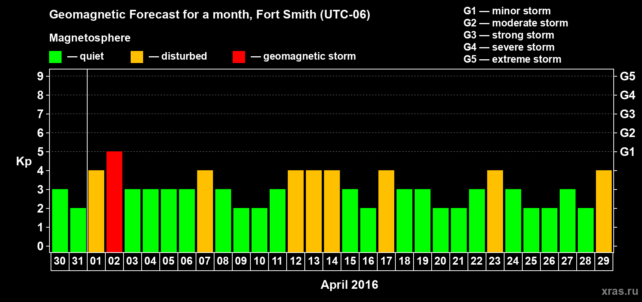Select the orange bar for April 01
The width and height of the screenshot is (642, 302).
pyautogui.click(x=96, y=211)
